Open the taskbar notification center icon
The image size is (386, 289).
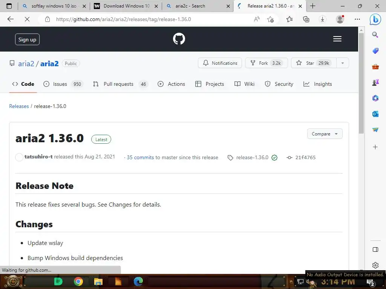pyautogui.click(x=371, y=283)
